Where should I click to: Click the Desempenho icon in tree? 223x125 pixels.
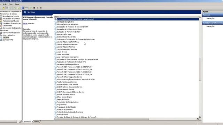[1, 26]
